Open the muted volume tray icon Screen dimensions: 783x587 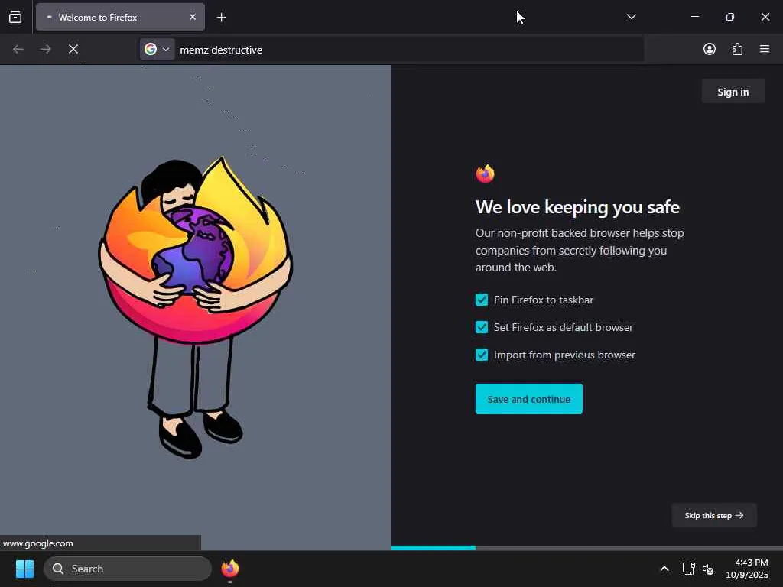pos(707,569)
